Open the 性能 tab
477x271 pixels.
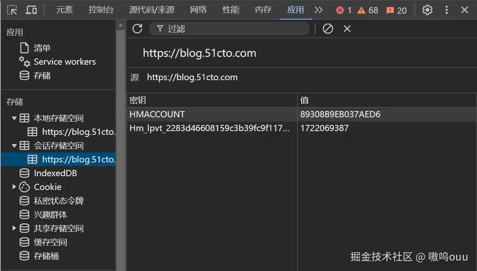point(231,10)
